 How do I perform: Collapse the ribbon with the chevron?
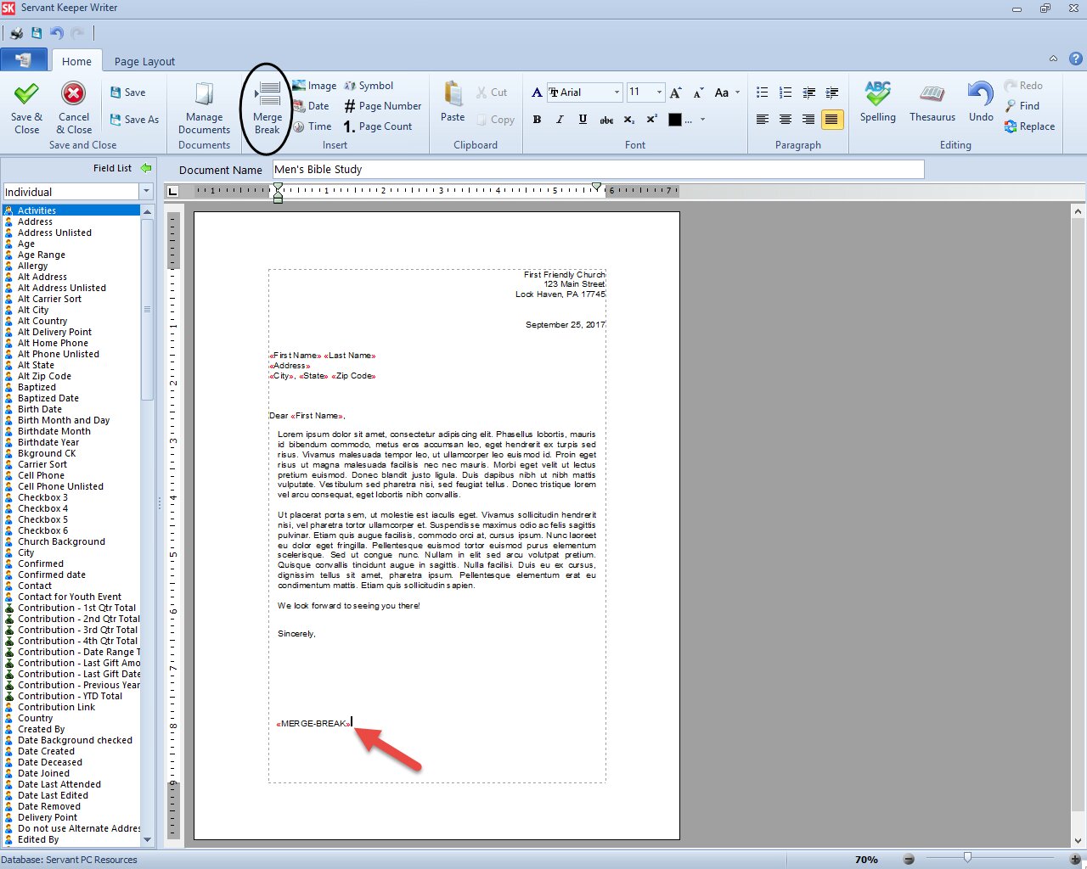pos(1053,59)
